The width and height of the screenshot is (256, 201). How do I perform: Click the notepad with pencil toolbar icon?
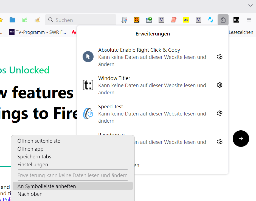[x=124, y=20]
